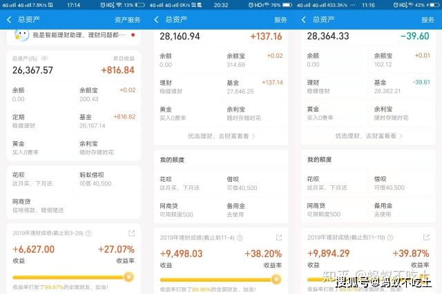Share 2019 results dated 3-29
The height and width of the screenshot is (294, 442).
132,233
